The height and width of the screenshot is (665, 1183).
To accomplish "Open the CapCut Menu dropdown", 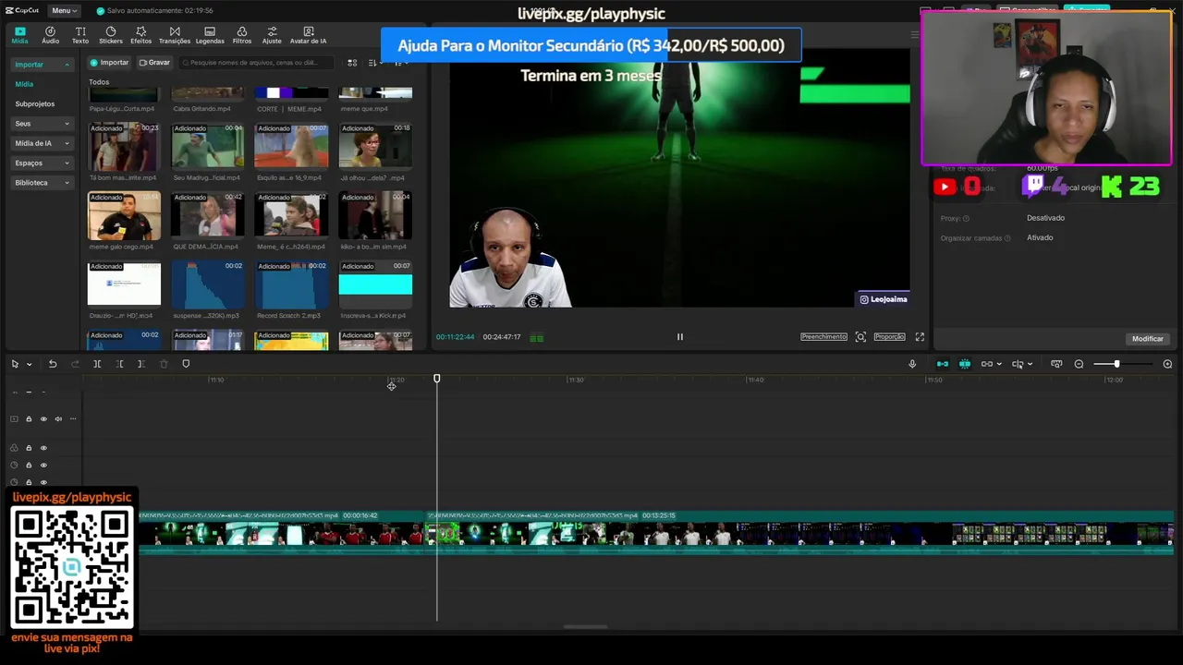I will 64,10.
